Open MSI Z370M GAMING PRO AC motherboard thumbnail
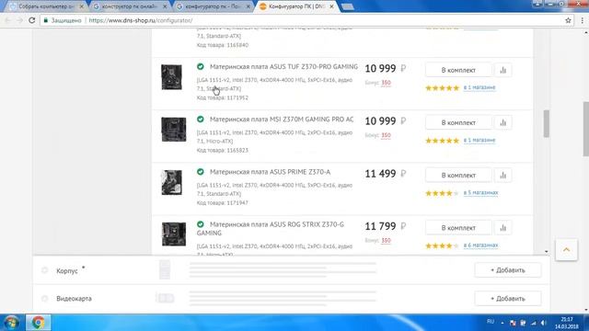589x331 pixels. (x=174, y=130)
